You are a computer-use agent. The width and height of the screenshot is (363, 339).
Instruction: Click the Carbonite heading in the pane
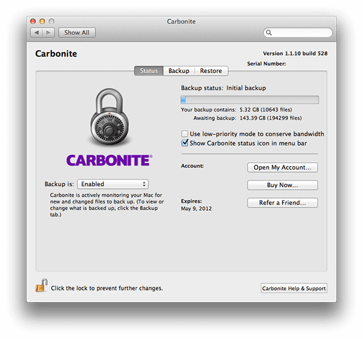56,54
